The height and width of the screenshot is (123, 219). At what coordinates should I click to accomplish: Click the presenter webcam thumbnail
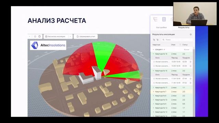point(195,14)
